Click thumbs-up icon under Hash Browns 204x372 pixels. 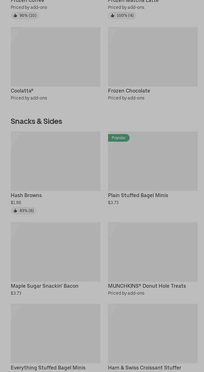[x=15, y=211]
